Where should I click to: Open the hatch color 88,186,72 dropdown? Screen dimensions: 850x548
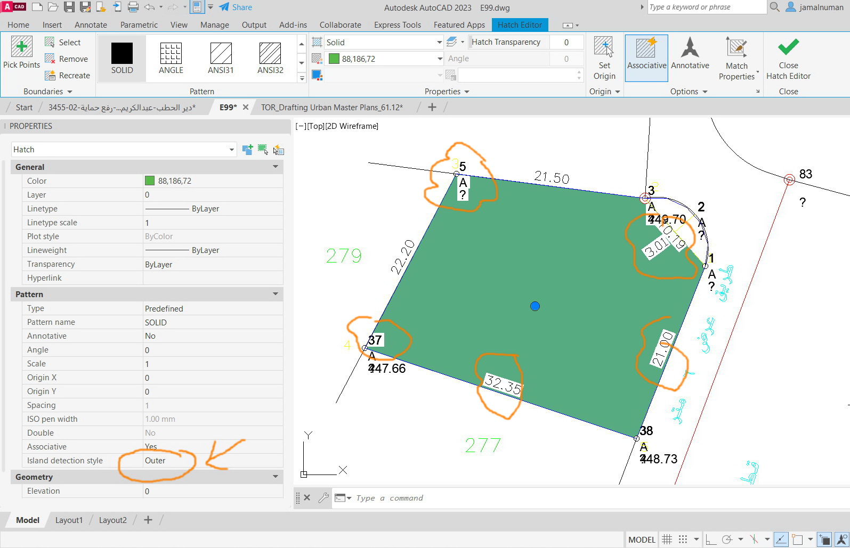[439, 59]
